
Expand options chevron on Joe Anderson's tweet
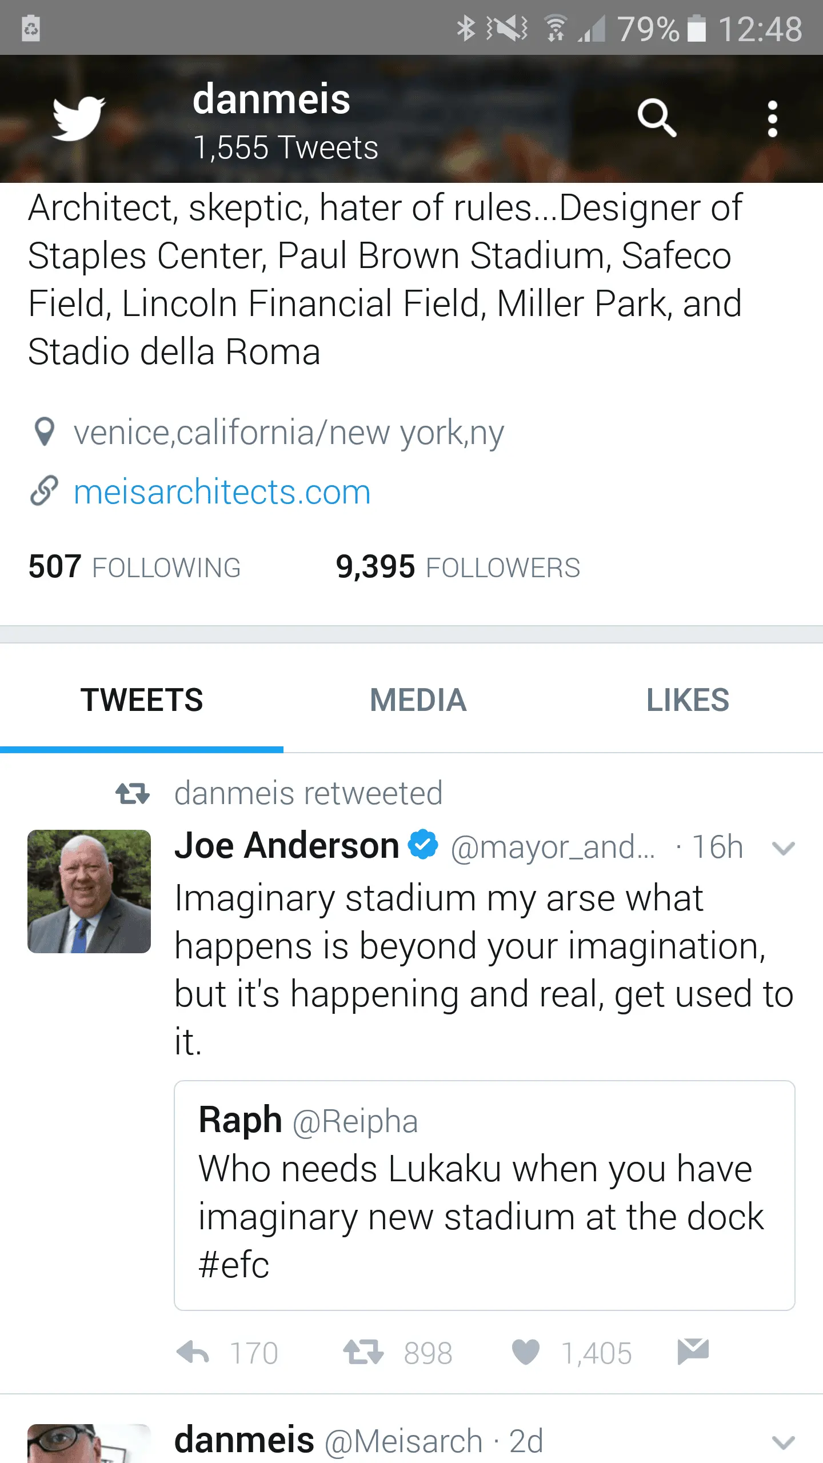click(x=783, y=848)
